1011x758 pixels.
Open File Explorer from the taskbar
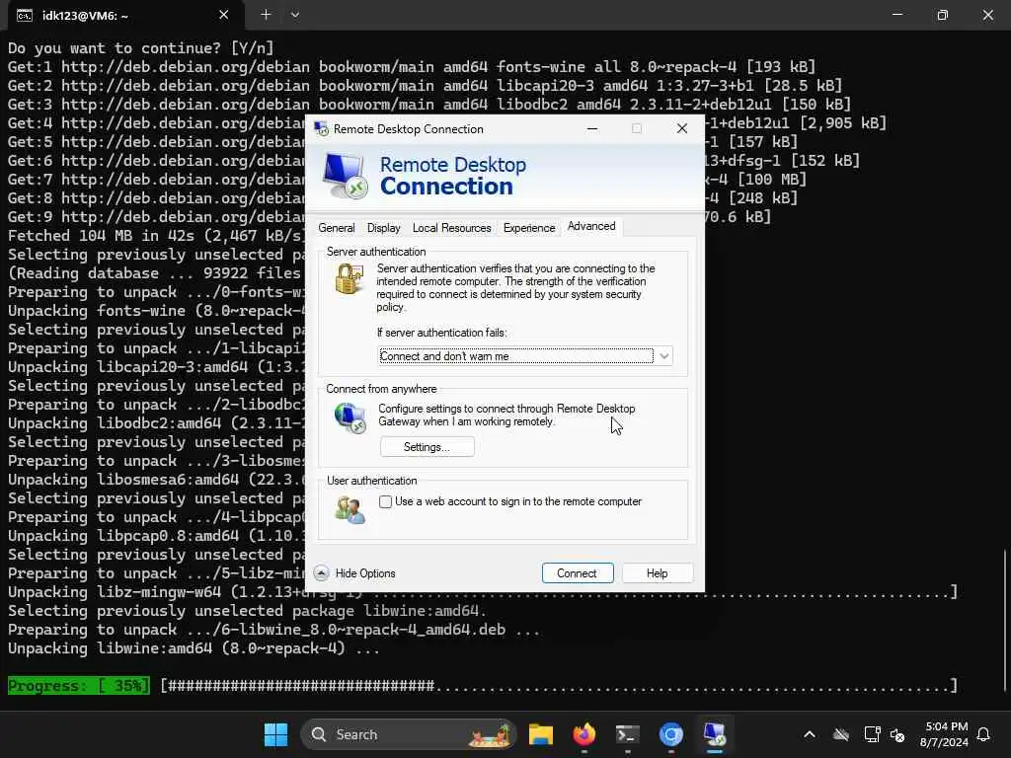tap(540, 734)
